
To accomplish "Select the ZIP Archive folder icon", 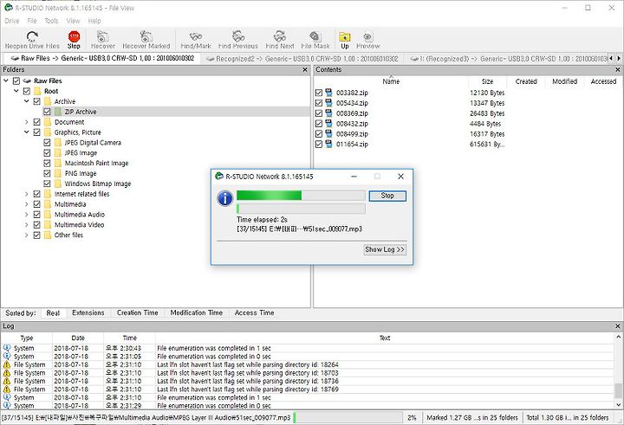I will tap(58, 112).
